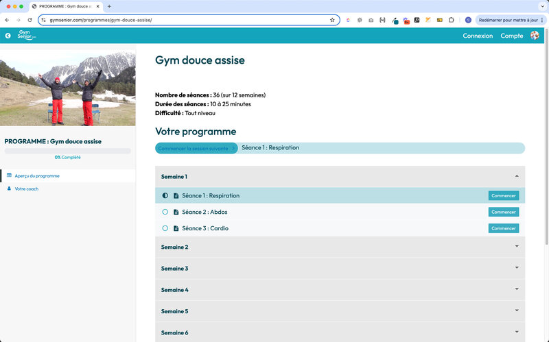Open Chrome three-dot menu
The width and height of the screenshot is (549, 342).
tap(542, 20)
